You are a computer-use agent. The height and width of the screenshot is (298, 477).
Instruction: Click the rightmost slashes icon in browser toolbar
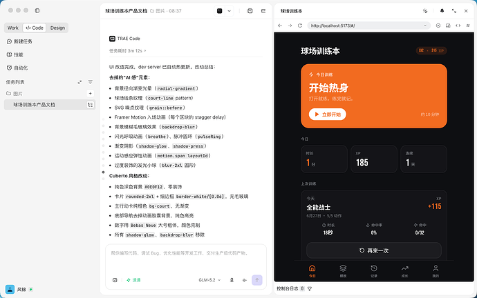point(468,26)
